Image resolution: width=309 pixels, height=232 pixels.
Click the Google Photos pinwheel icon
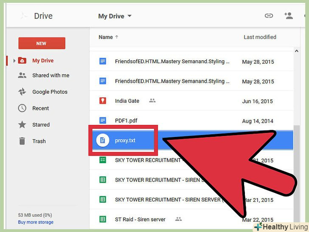click(22, 91)
